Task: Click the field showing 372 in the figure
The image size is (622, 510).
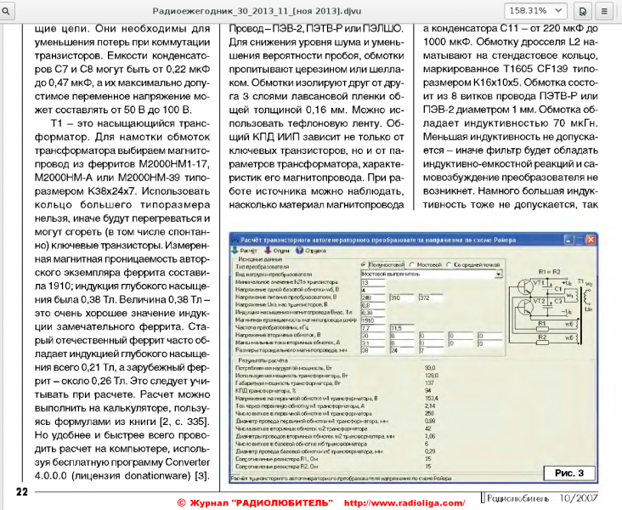Action: click(431, 297)
